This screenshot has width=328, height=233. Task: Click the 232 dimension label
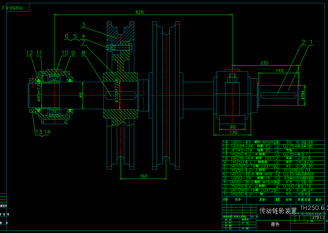coord(264,63)
